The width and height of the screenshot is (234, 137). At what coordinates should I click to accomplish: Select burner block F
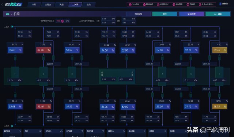pos(15,76)
